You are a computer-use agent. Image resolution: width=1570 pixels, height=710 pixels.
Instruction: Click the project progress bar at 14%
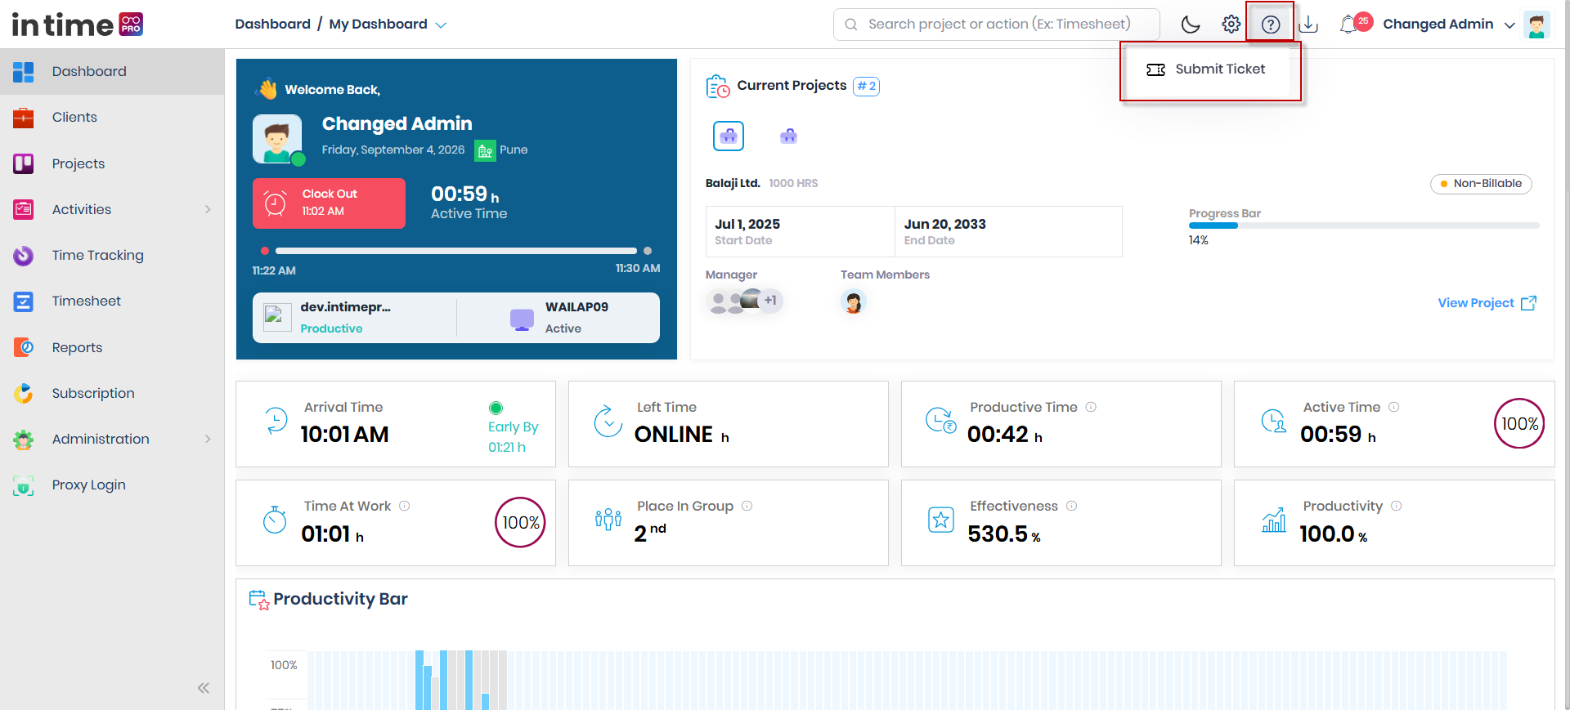[1364, 226]
